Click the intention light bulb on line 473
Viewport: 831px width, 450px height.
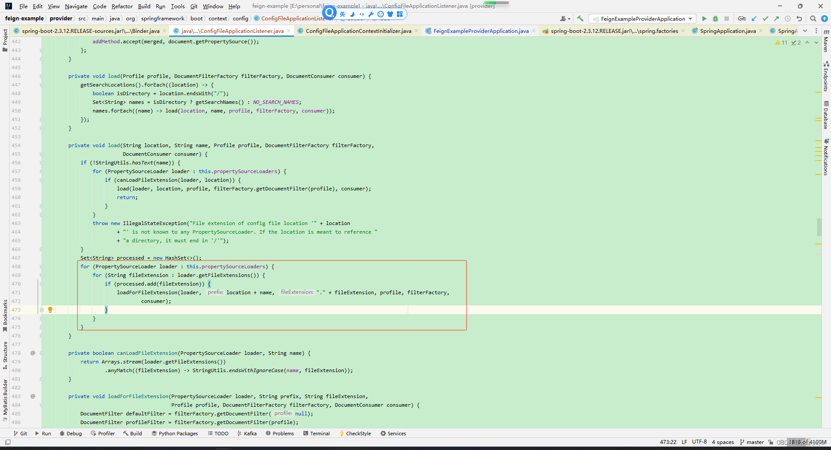50,310
